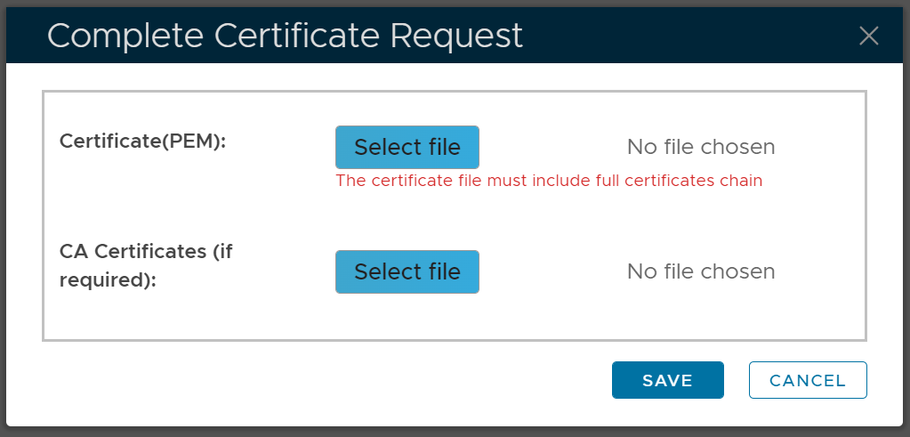Click the word "Request" in the title
Screen dimensions: 910x437
coord(455,36)
